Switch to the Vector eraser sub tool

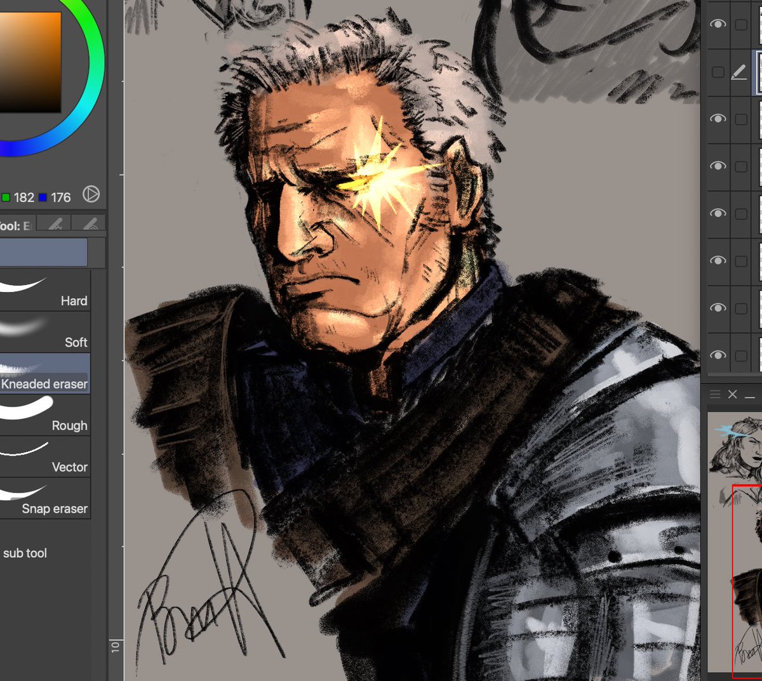coord(44,457)
